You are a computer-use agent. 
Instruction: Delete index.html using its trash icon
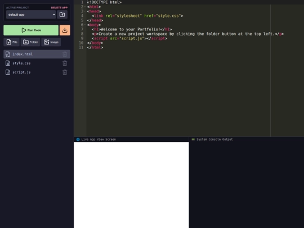65,54
